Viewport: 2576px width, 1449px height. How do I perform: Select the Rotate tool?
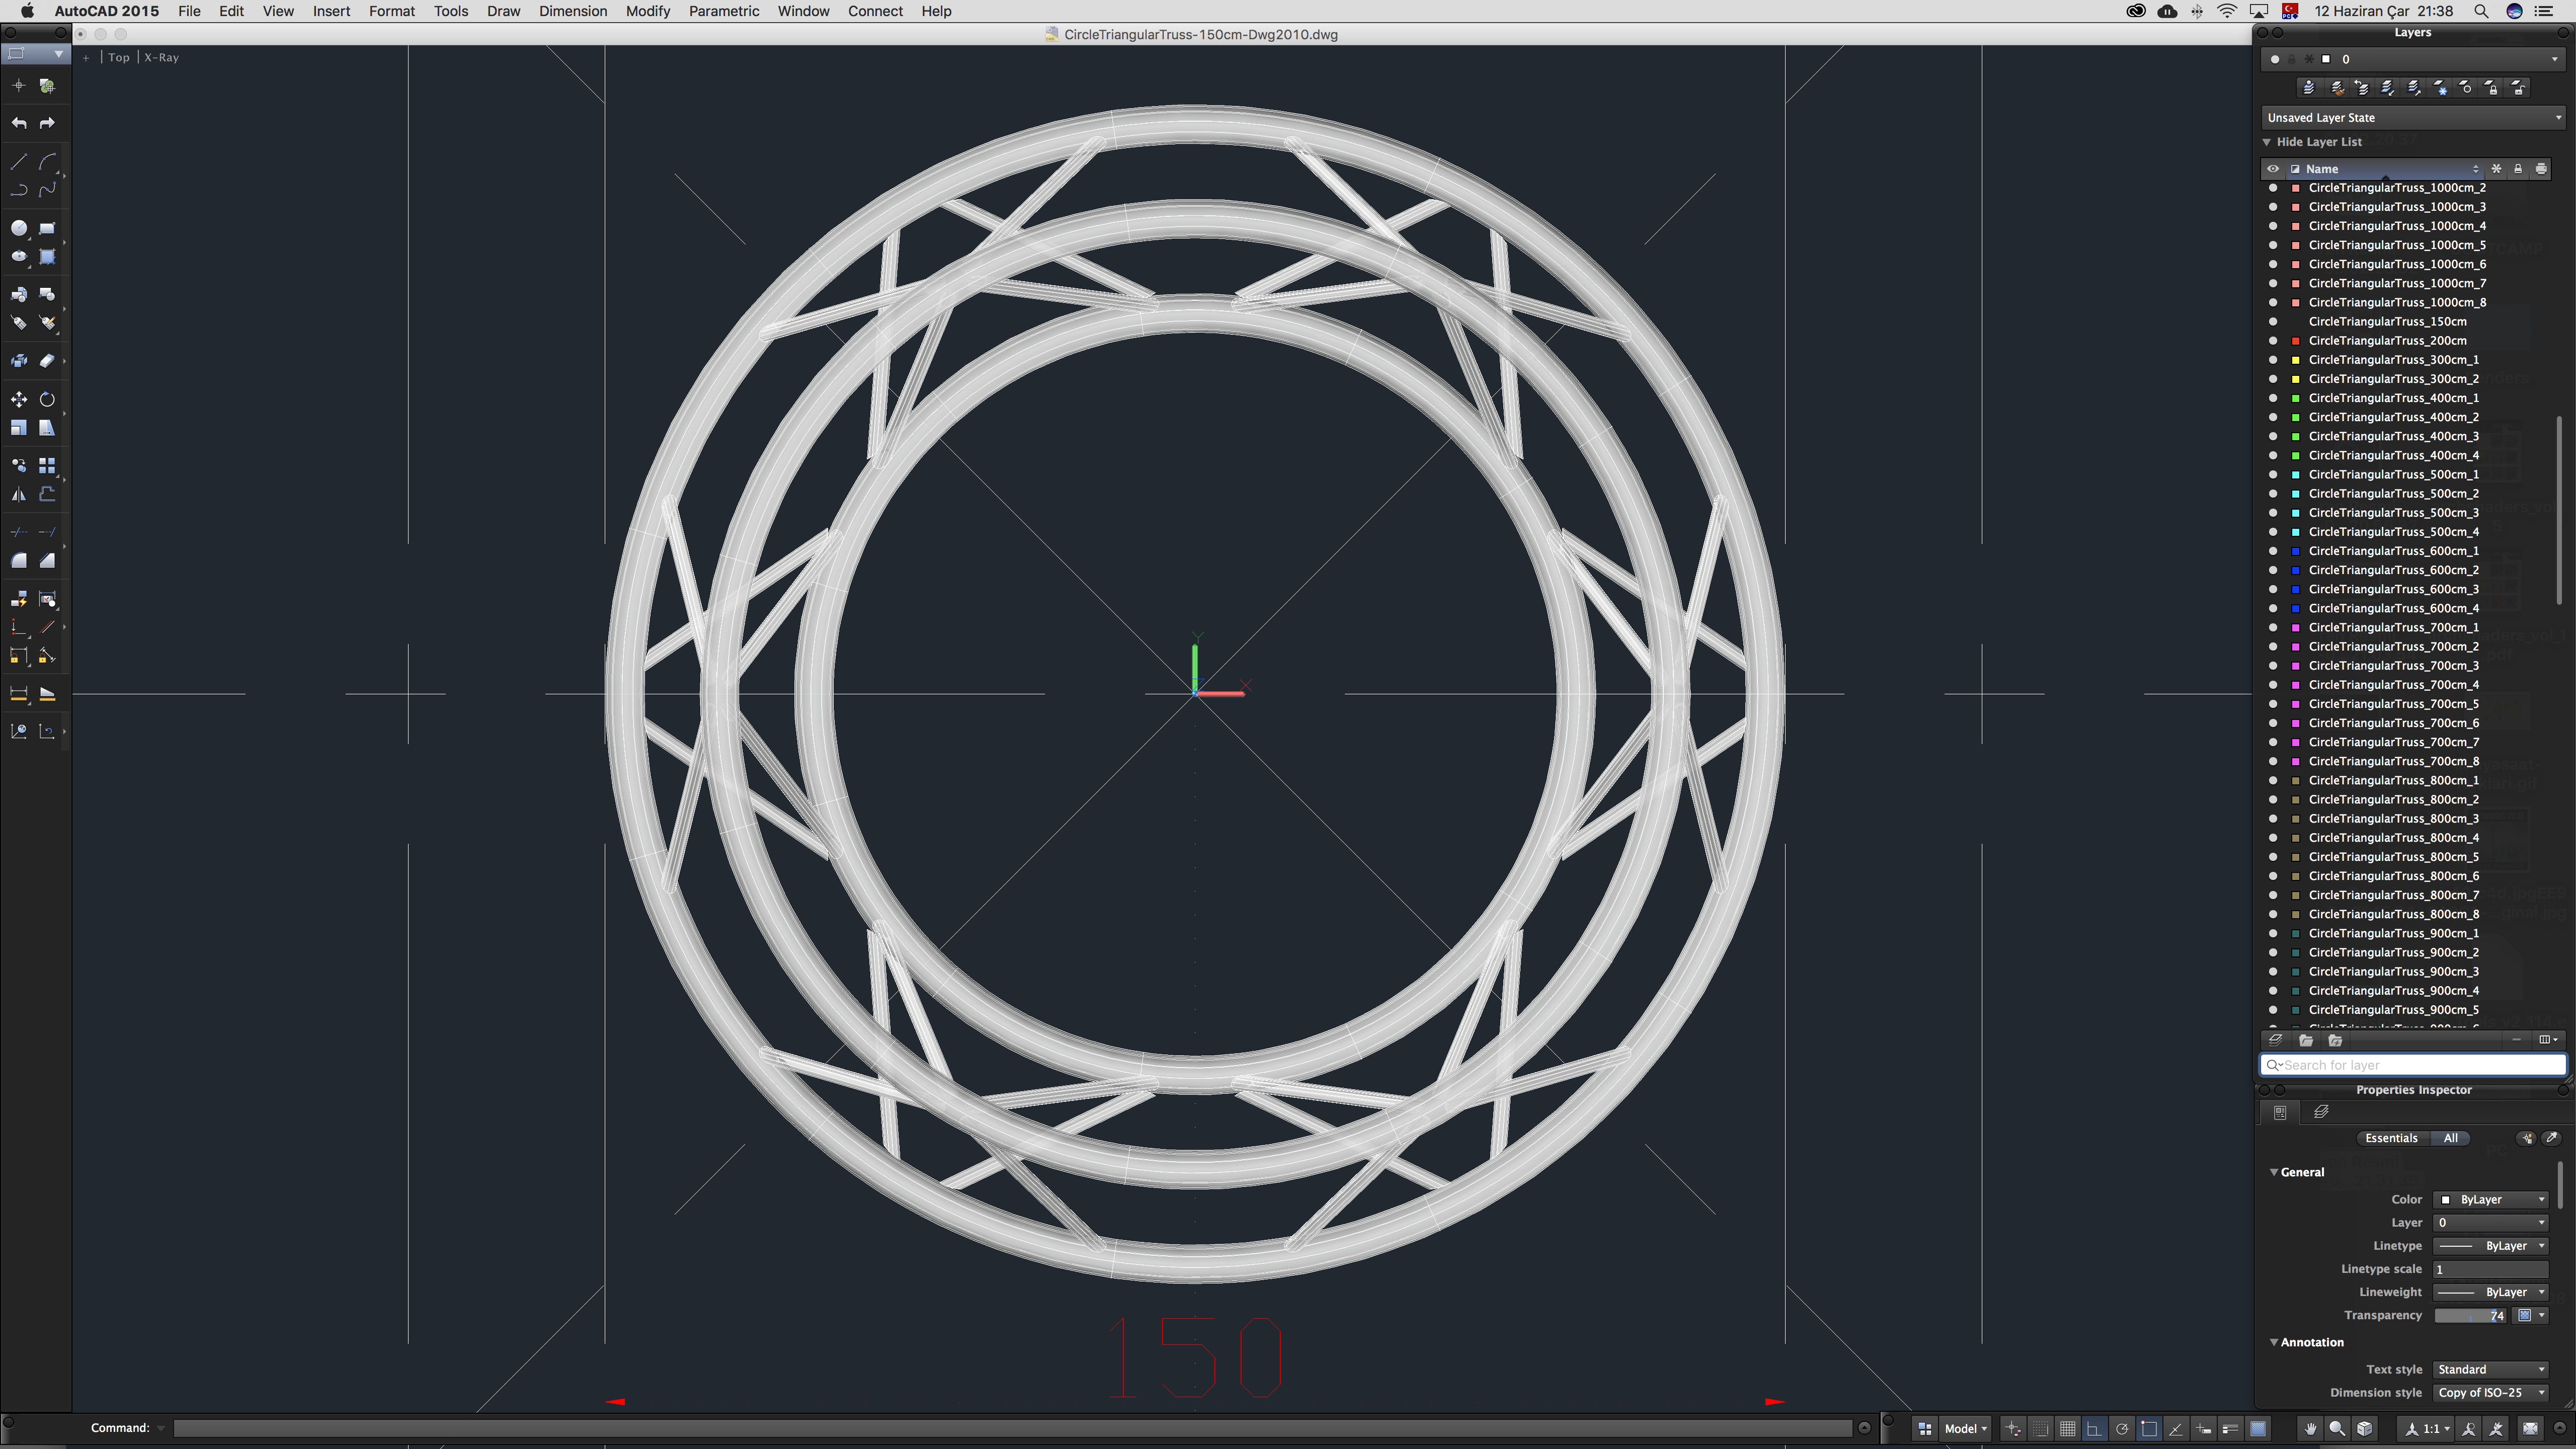pos(47,399)
